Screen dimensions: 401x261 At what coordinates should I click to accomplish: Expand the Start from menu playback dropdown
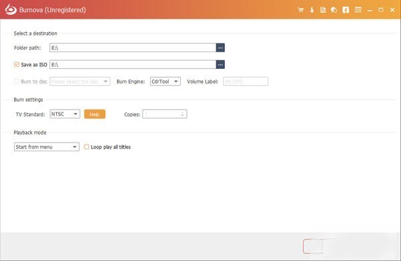tap(47, 147)
